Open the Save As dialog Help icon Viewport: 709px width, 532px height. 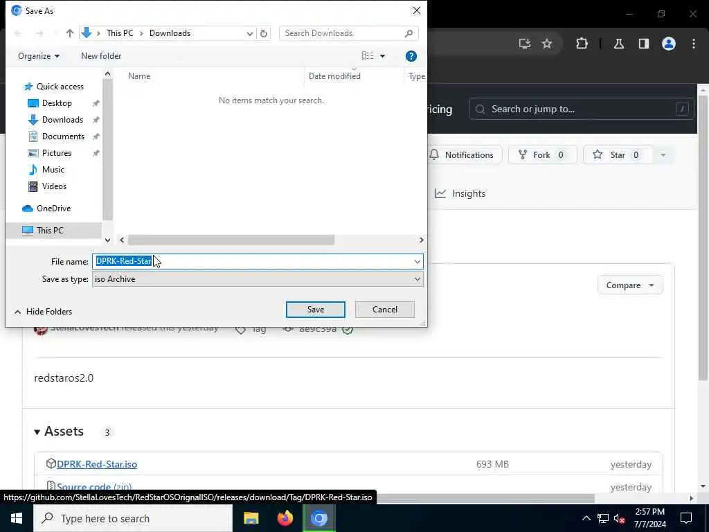point(411,56)
